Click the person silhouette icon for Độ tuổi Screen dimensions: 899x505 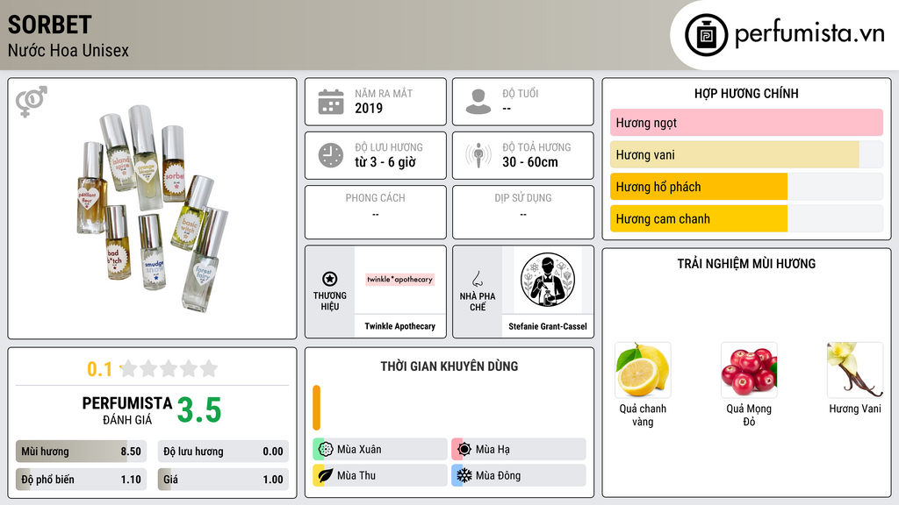[x=478, y=102]
